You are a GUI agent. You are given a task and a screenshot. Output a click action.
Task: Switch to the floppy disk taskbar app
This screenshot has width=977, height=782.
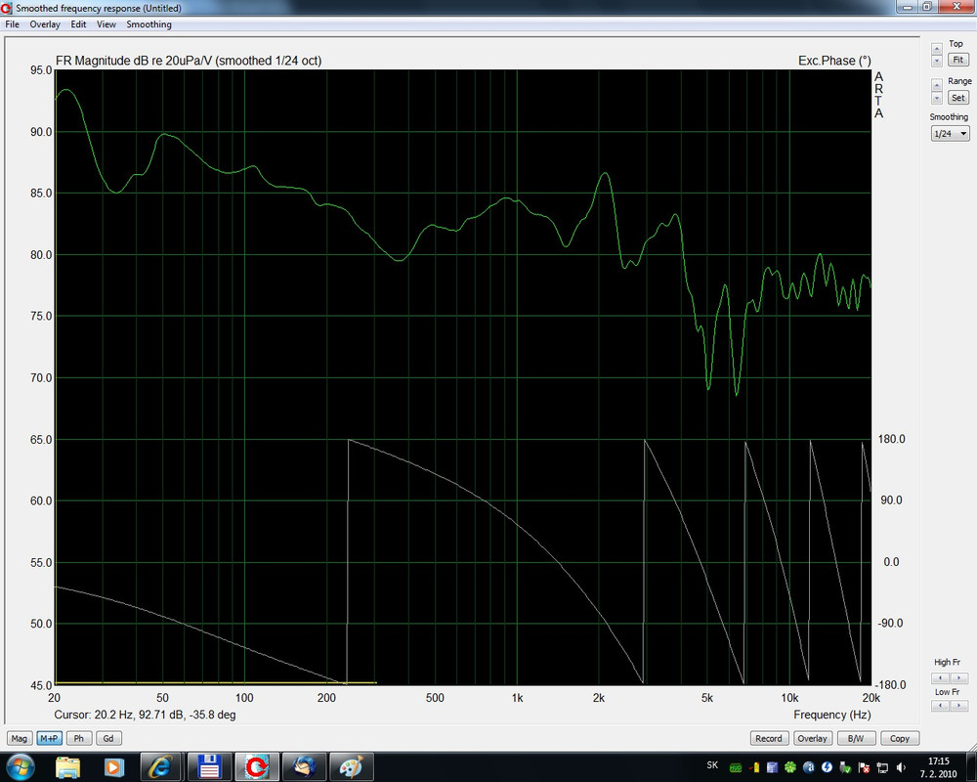tap(209, 767)
